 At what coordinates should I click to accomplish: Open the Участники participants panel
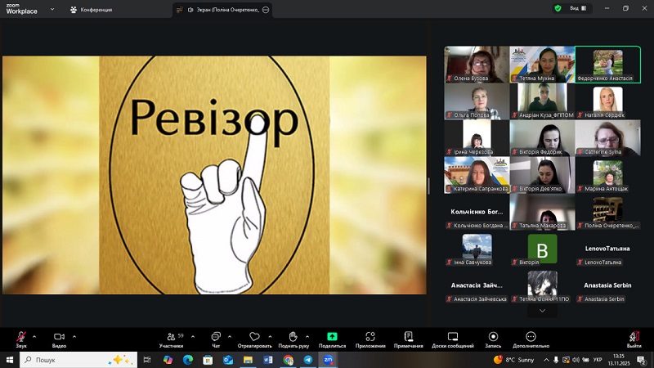171,337
